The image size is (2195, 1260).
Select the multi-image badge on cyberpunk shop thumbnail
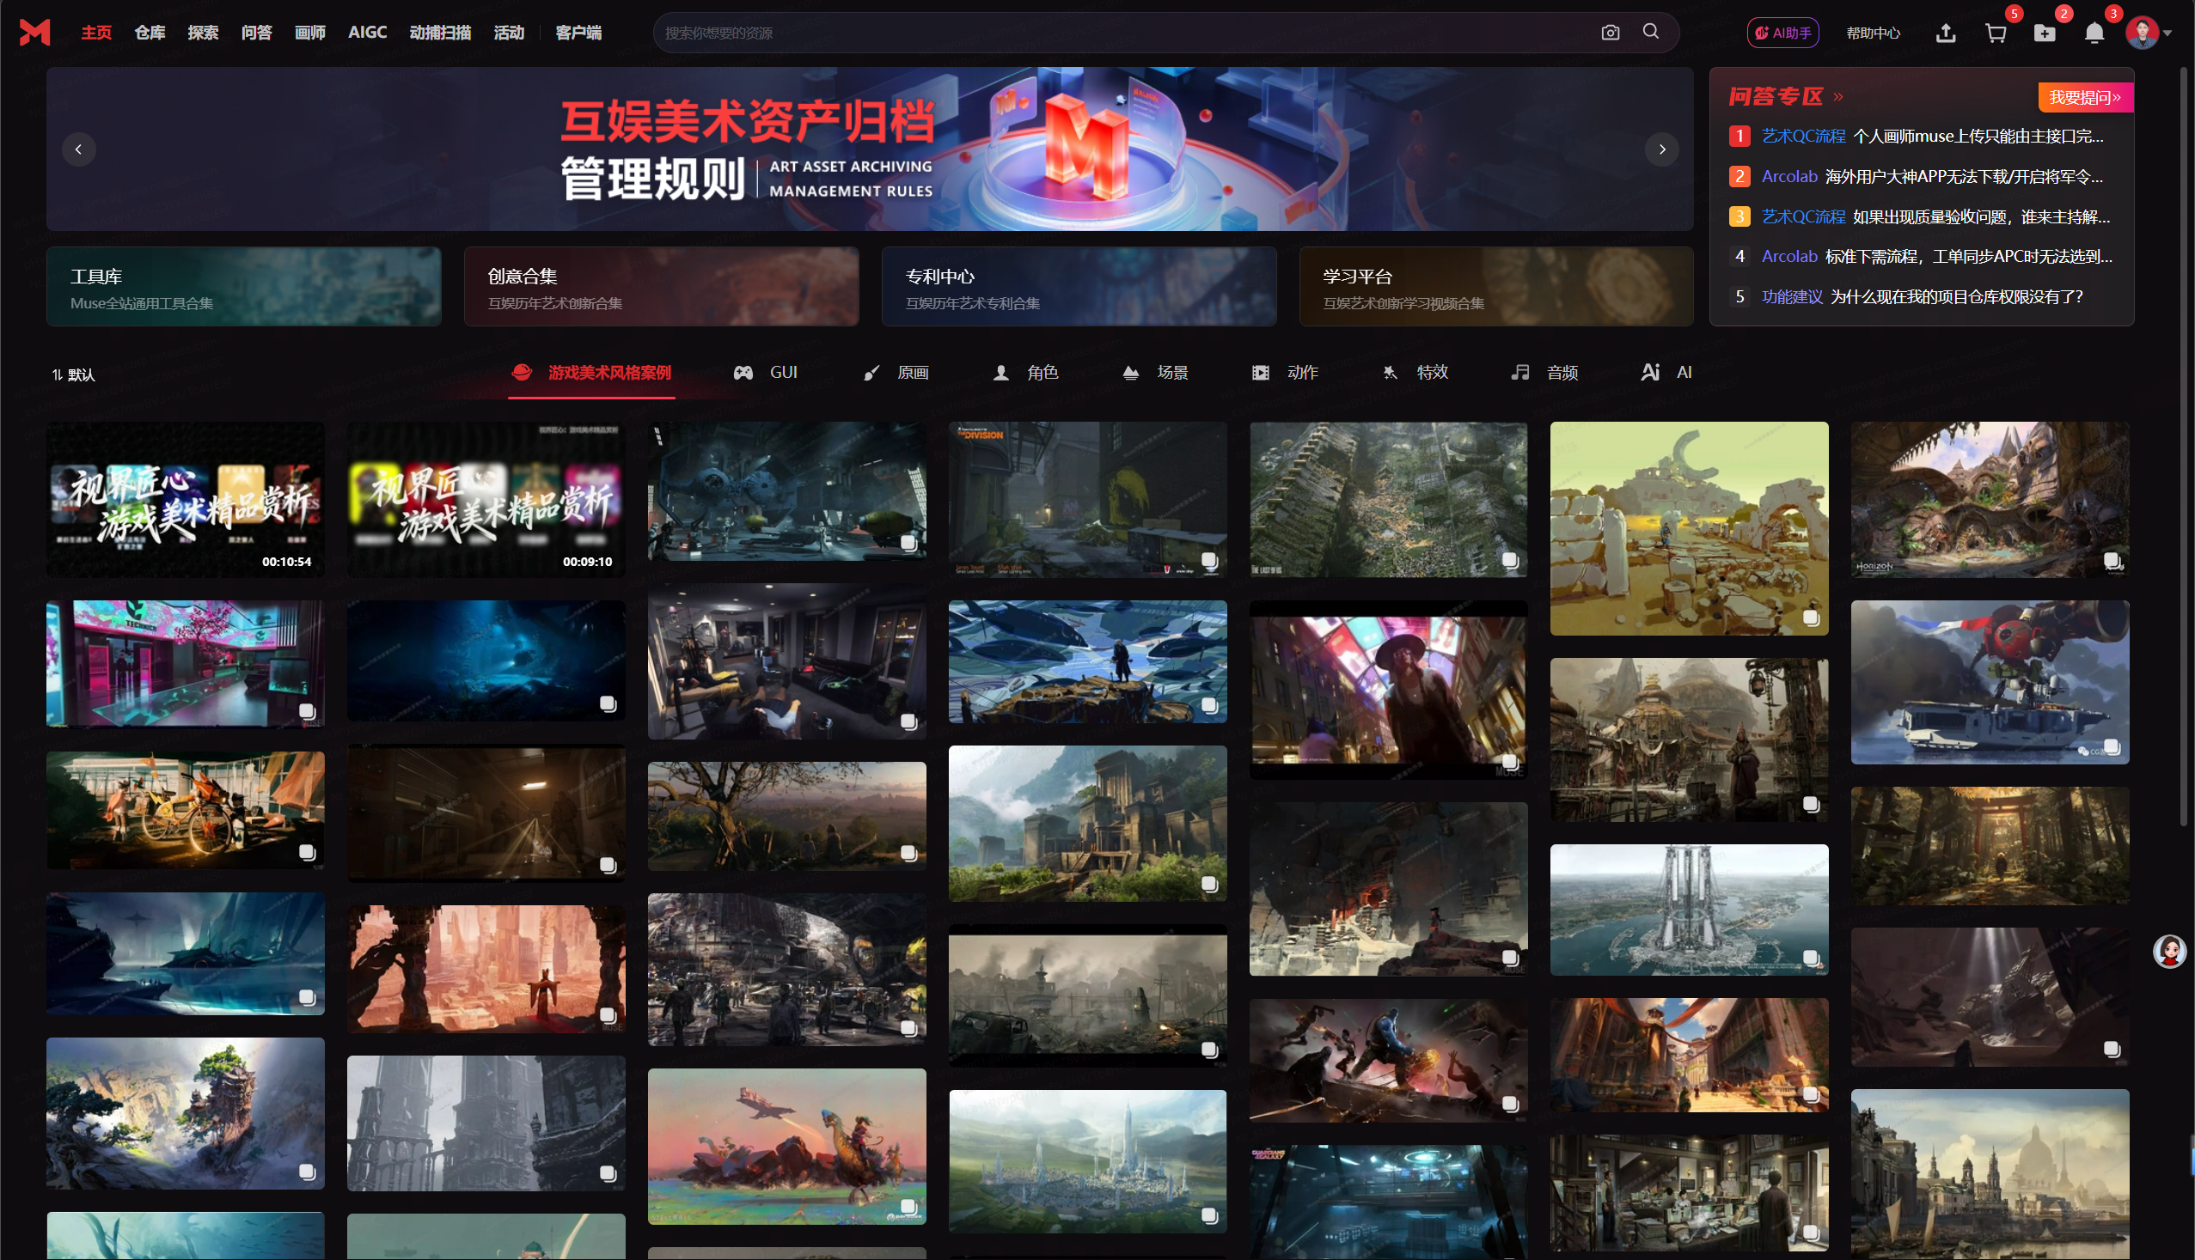pyautogui.click(x=307, y=711)
